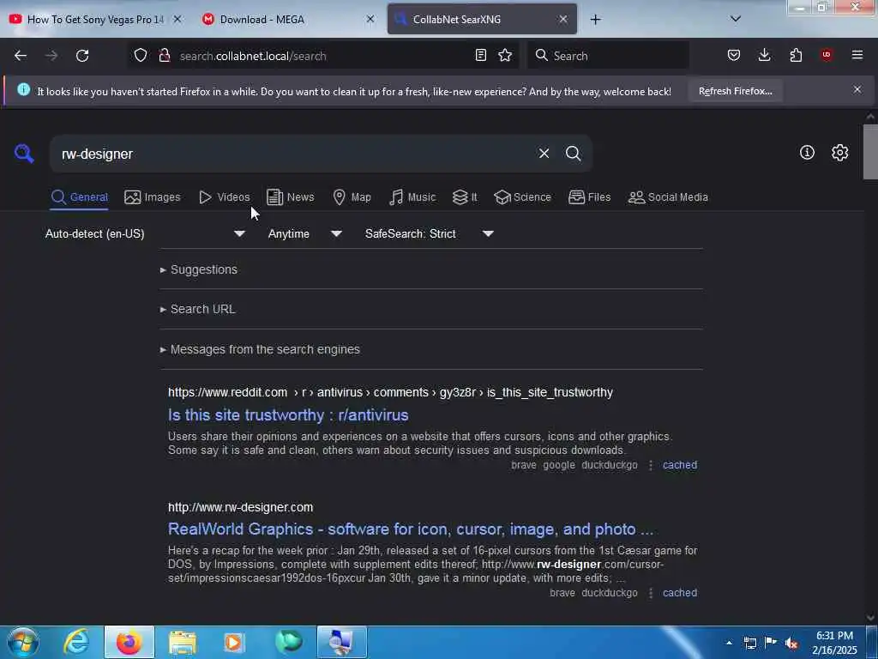Open the media player taskbar icon
878x659 pixels.
click(x=234, y=643)
